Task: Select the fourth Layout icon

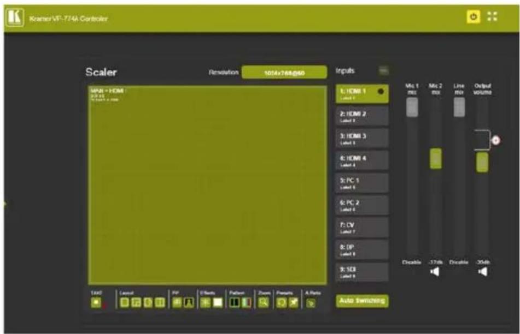Action: [x=160, y=302]
